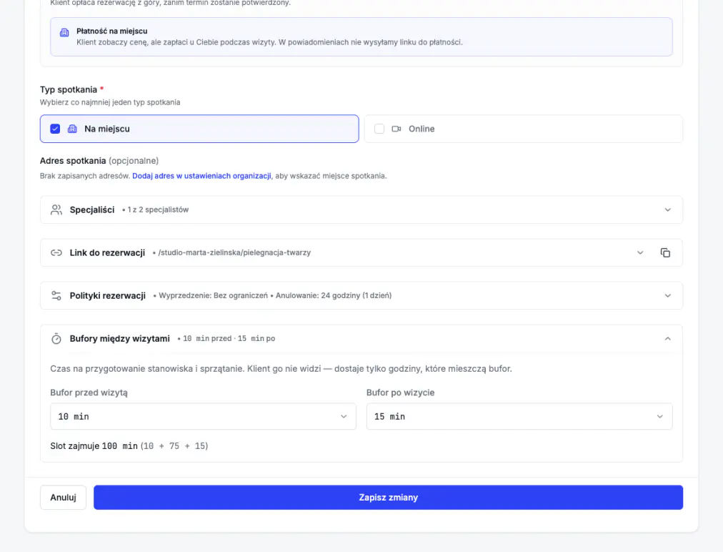
Task: Expand the Specjaliści section chevron
Action: coord(667,210)
